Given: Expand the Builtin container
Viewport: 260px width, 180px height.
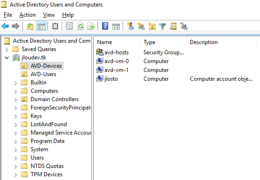Looking at the screenshot, I should pos(16,83).
